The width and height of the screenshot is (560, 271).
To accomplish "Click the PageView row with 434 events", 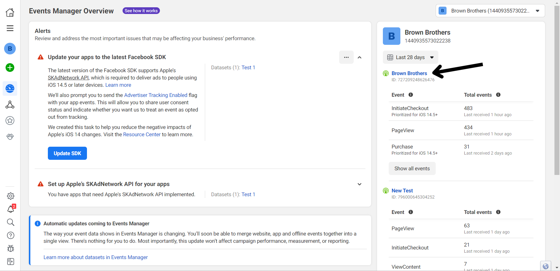I will click(461, 130).
